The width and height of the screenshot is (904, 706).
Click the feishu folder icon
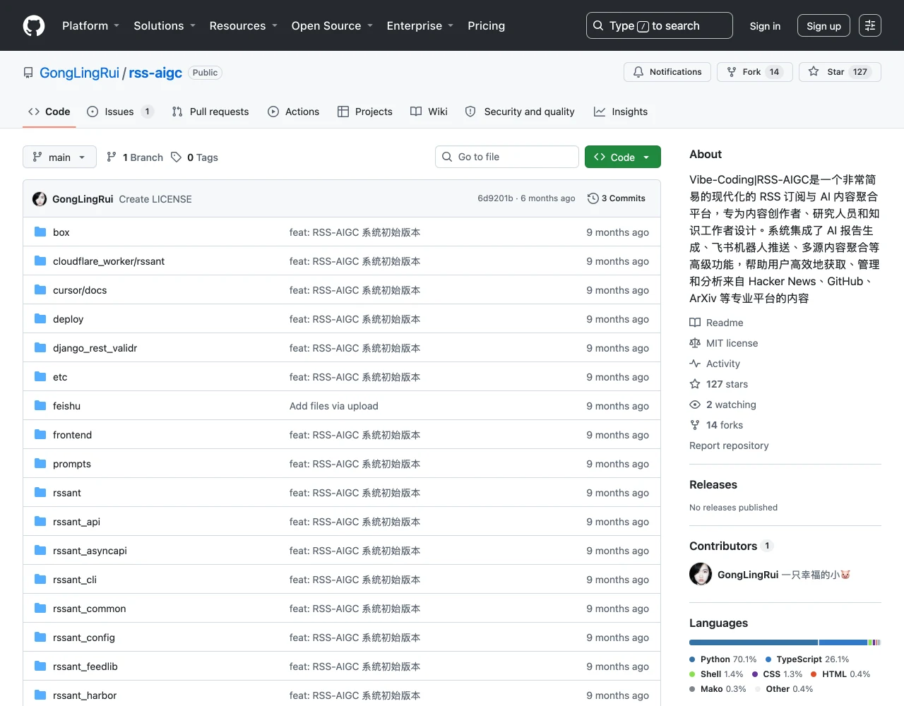click(x=40, y=405)
